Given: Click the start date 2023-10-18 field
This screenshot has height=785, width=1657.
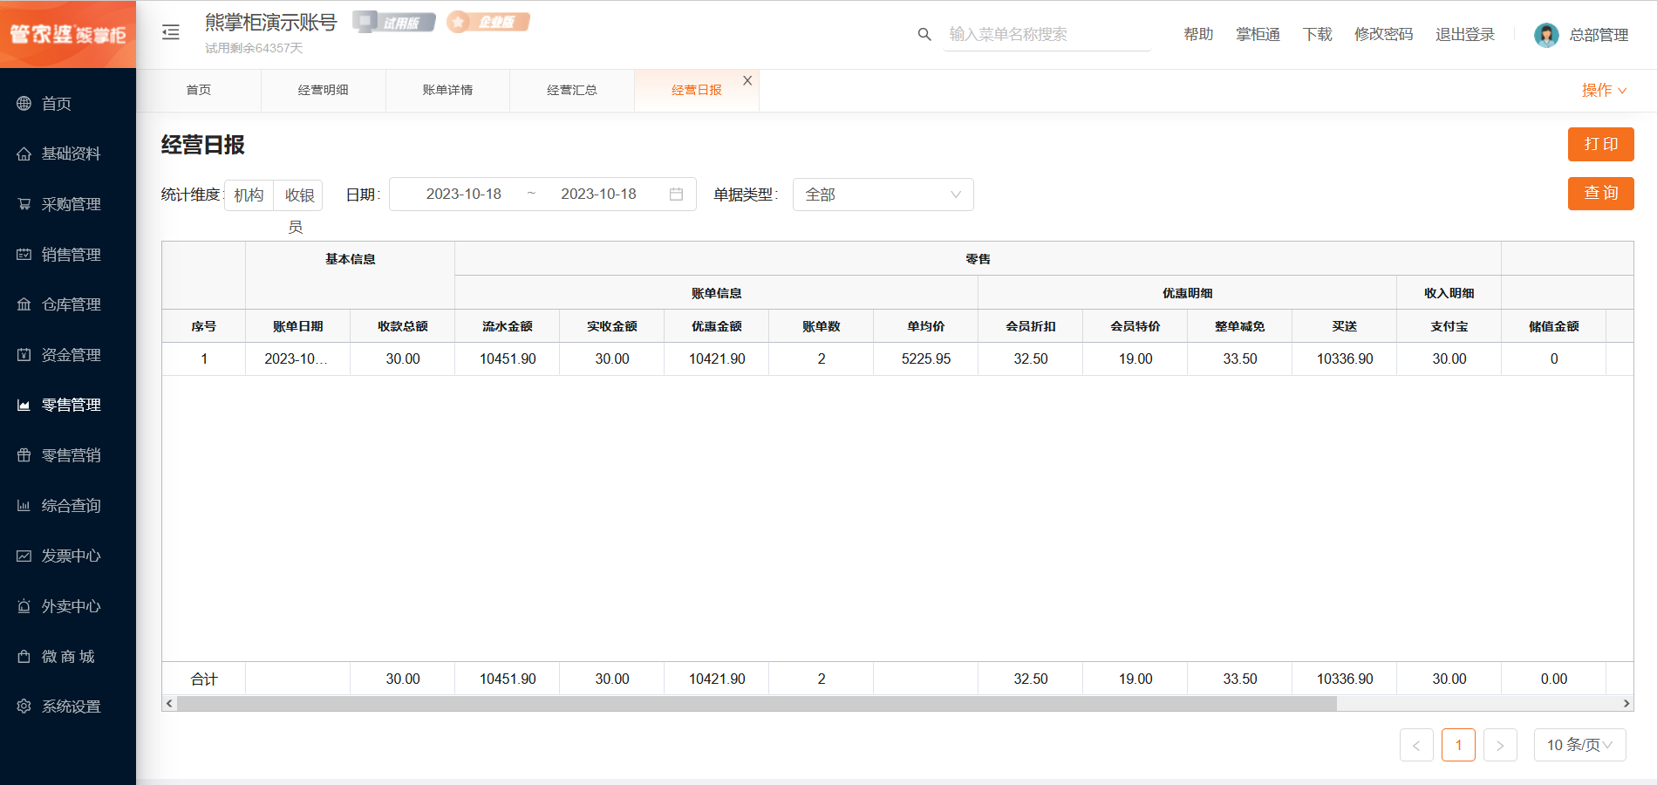Looking at the screenshot, I should [463, 194].
